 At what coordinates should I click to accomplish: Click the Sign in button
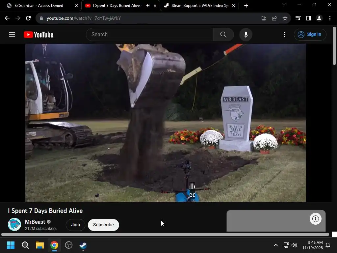tap(310, 34)
